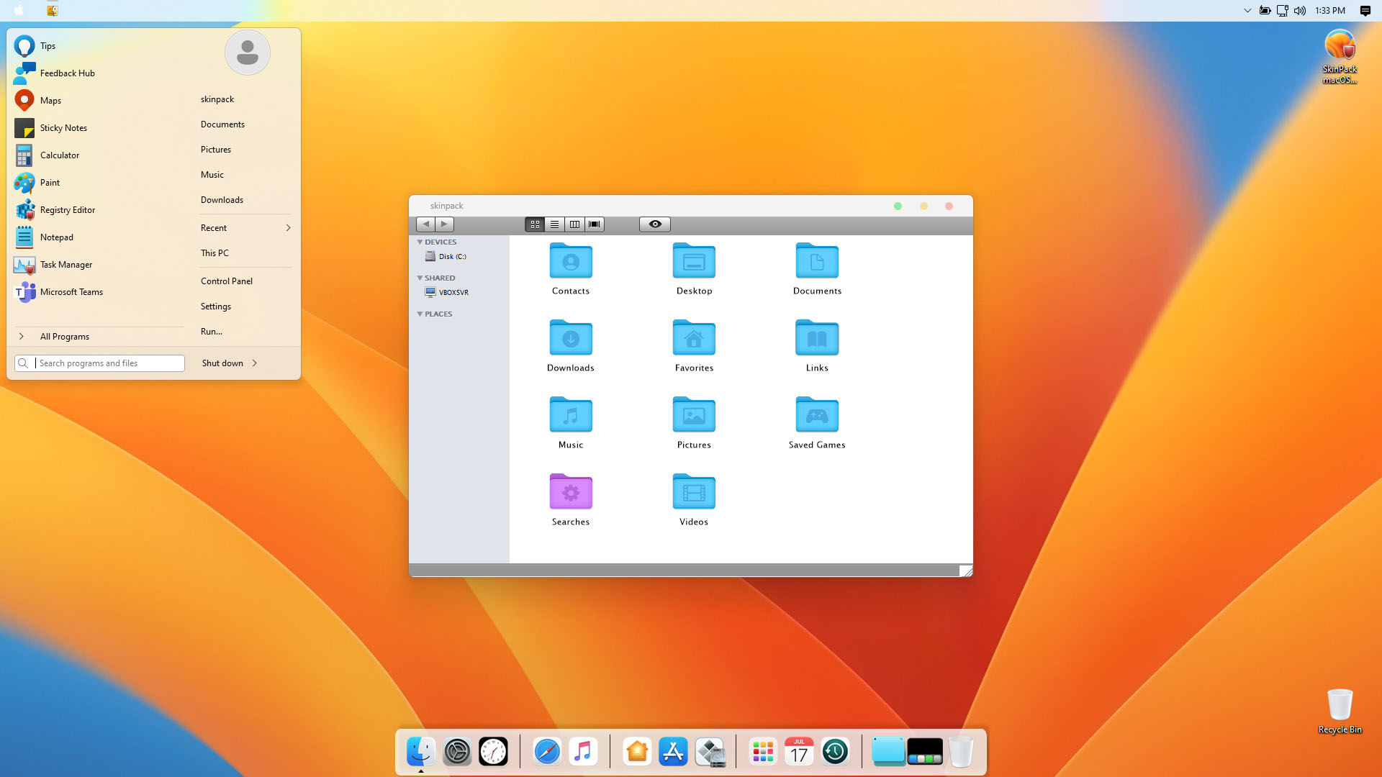Select This PC menu entry

(214, 253)
